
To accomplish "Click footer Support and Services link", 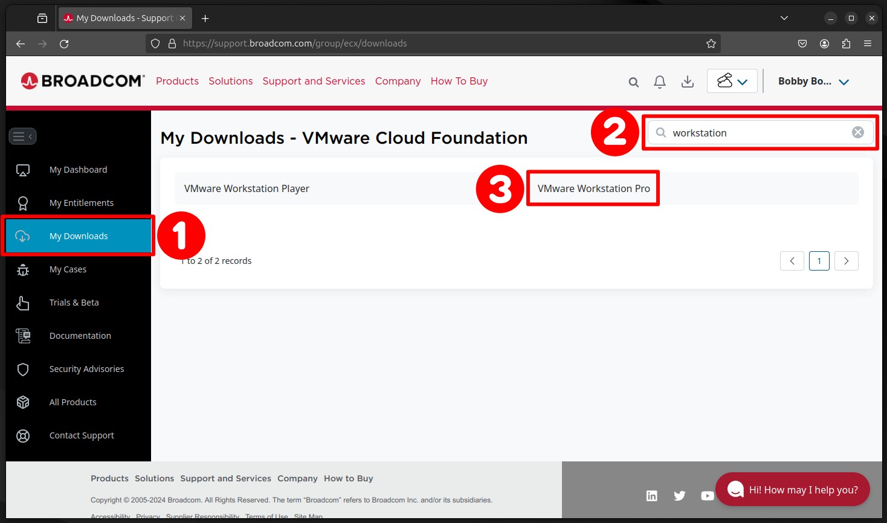I will tap(225, 478).
